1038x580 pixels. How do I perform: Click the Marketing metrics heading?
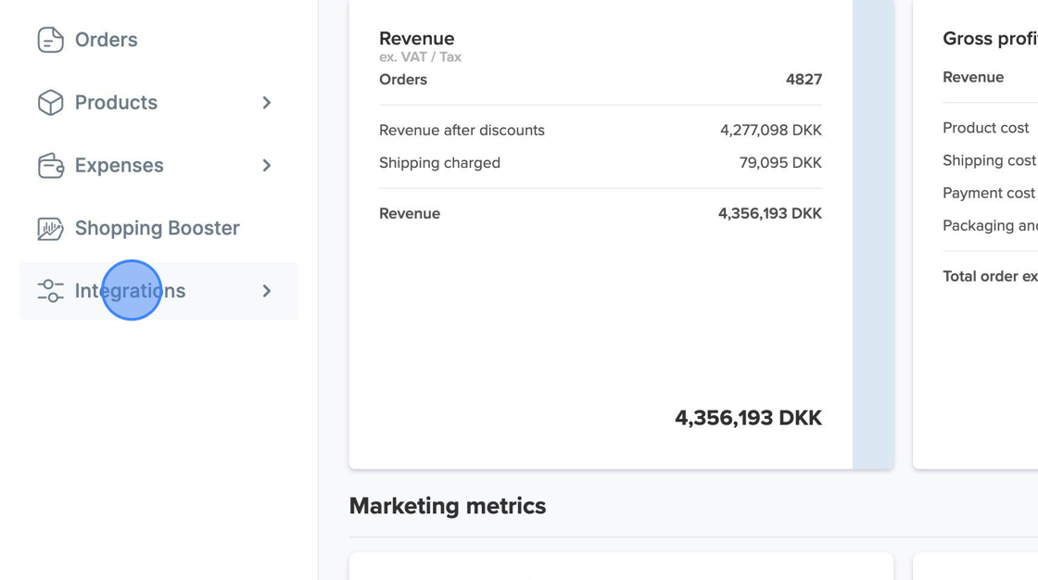(x=448, y=506)
